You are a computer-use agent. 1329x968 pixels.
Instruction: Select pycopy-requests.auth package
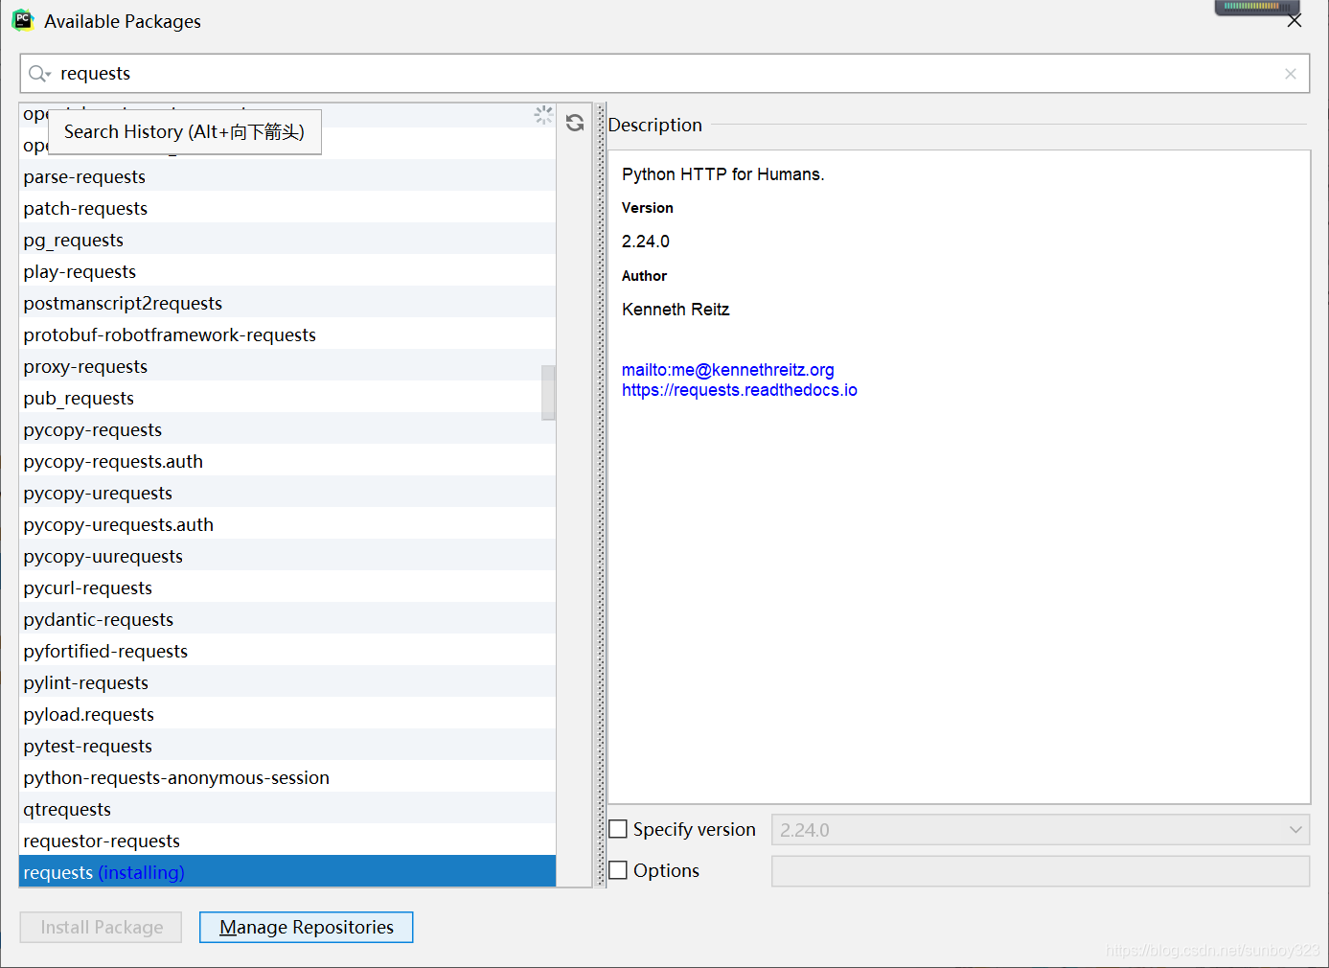point(287,461)
